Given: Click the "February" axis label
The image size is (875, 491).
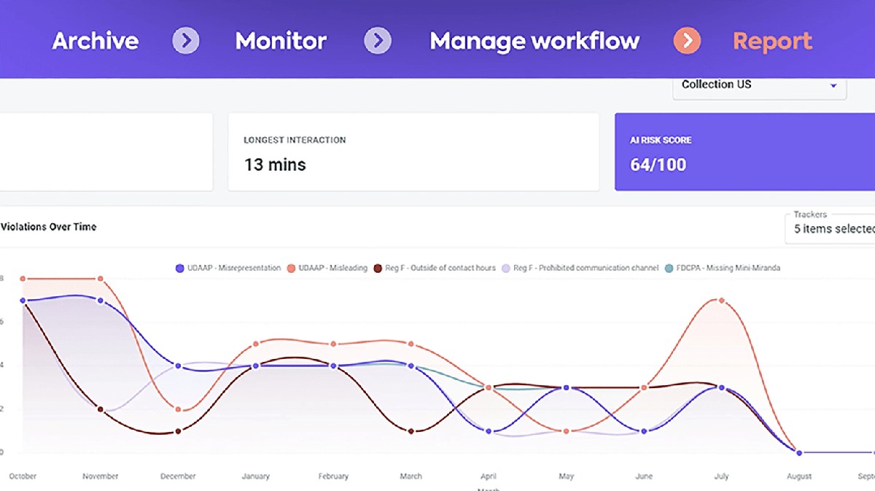Looking at the screenshot, I should click(333, 476).
